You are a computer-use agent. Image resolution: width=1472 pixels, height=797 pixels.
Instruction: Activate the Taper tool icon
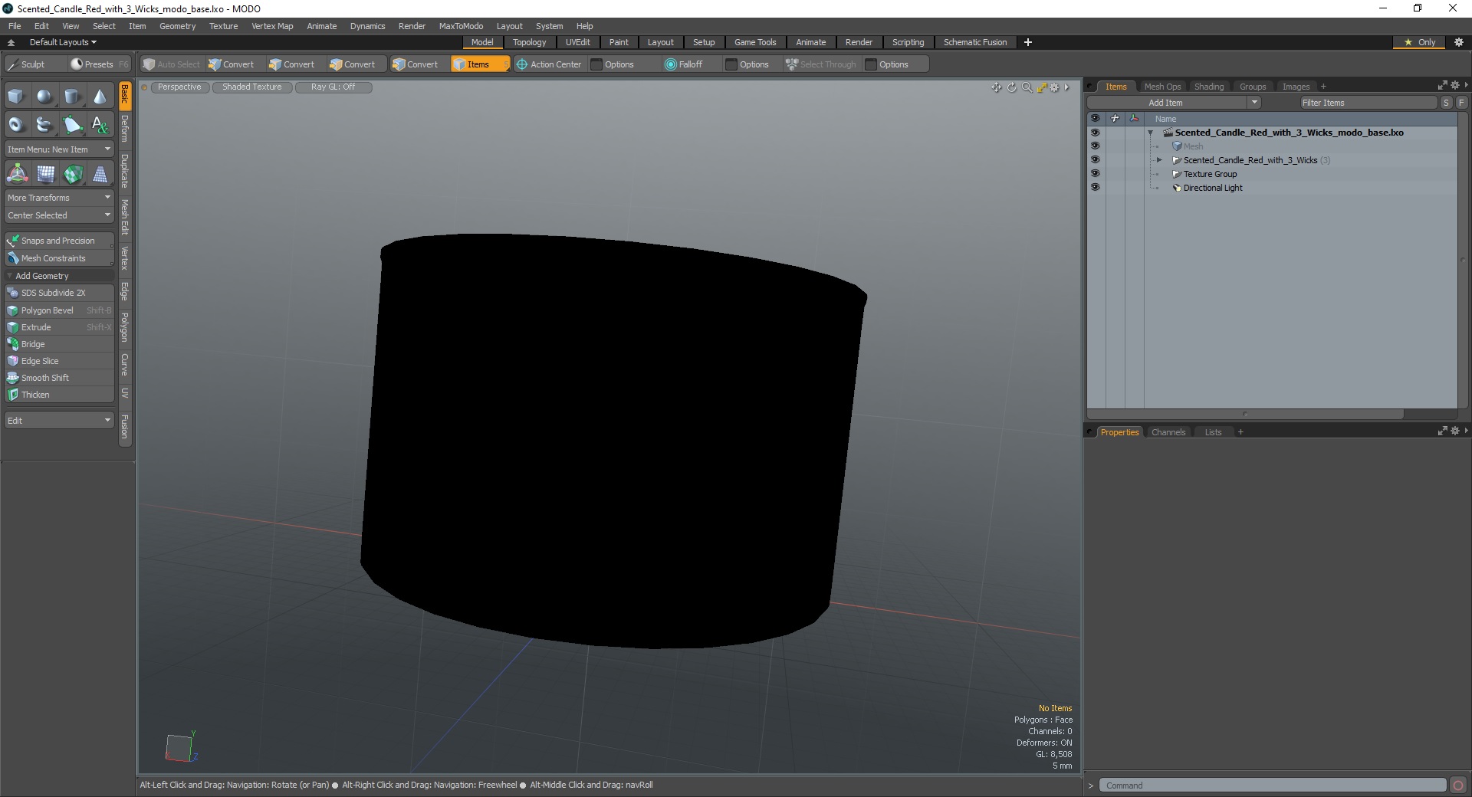[100, 175]
